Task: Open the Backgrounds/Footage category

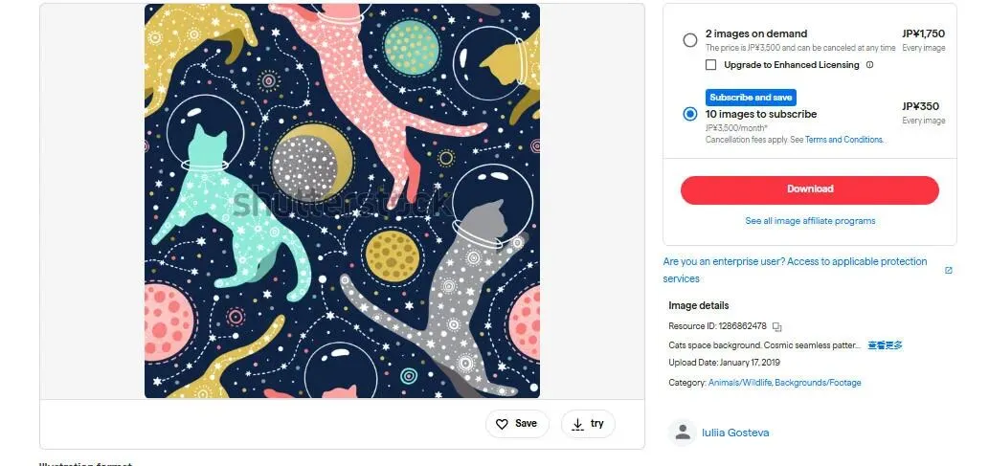Action: pos(818,383)
